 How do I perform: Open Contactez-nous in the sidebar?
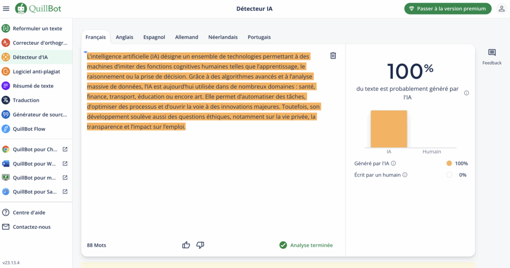[31, 227]
